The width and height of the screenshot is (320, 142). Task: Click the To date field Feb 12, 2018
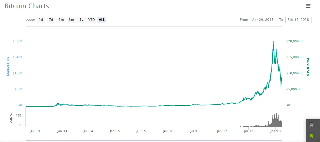click(x=298, y=20)
